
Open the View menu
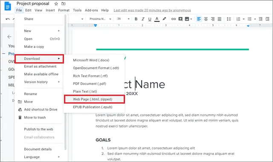point(38,10)
